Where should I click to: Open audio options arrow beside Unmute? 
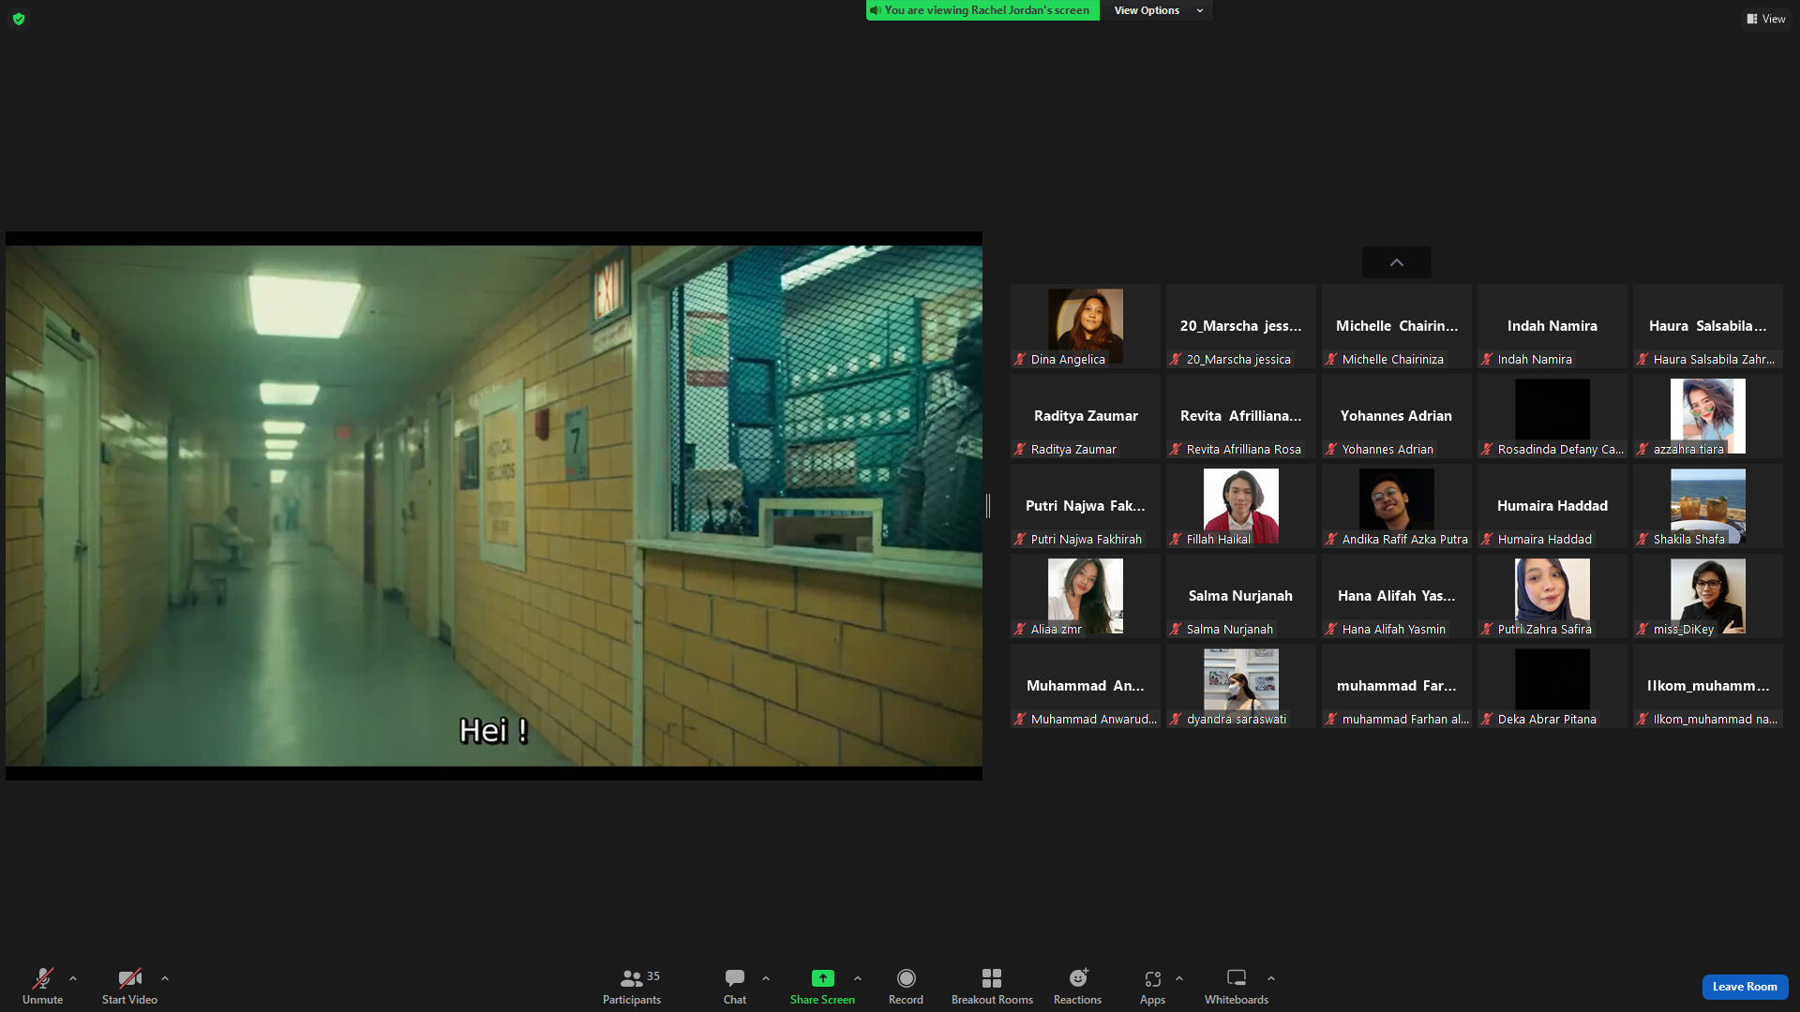click(x=73, y=978)
